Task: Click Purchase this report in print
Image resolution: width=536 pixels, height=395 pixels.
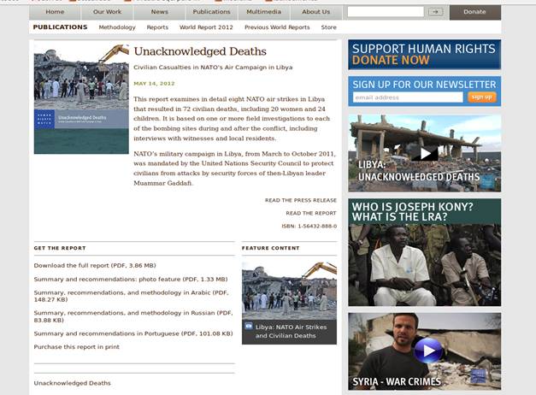Action: 77,347
